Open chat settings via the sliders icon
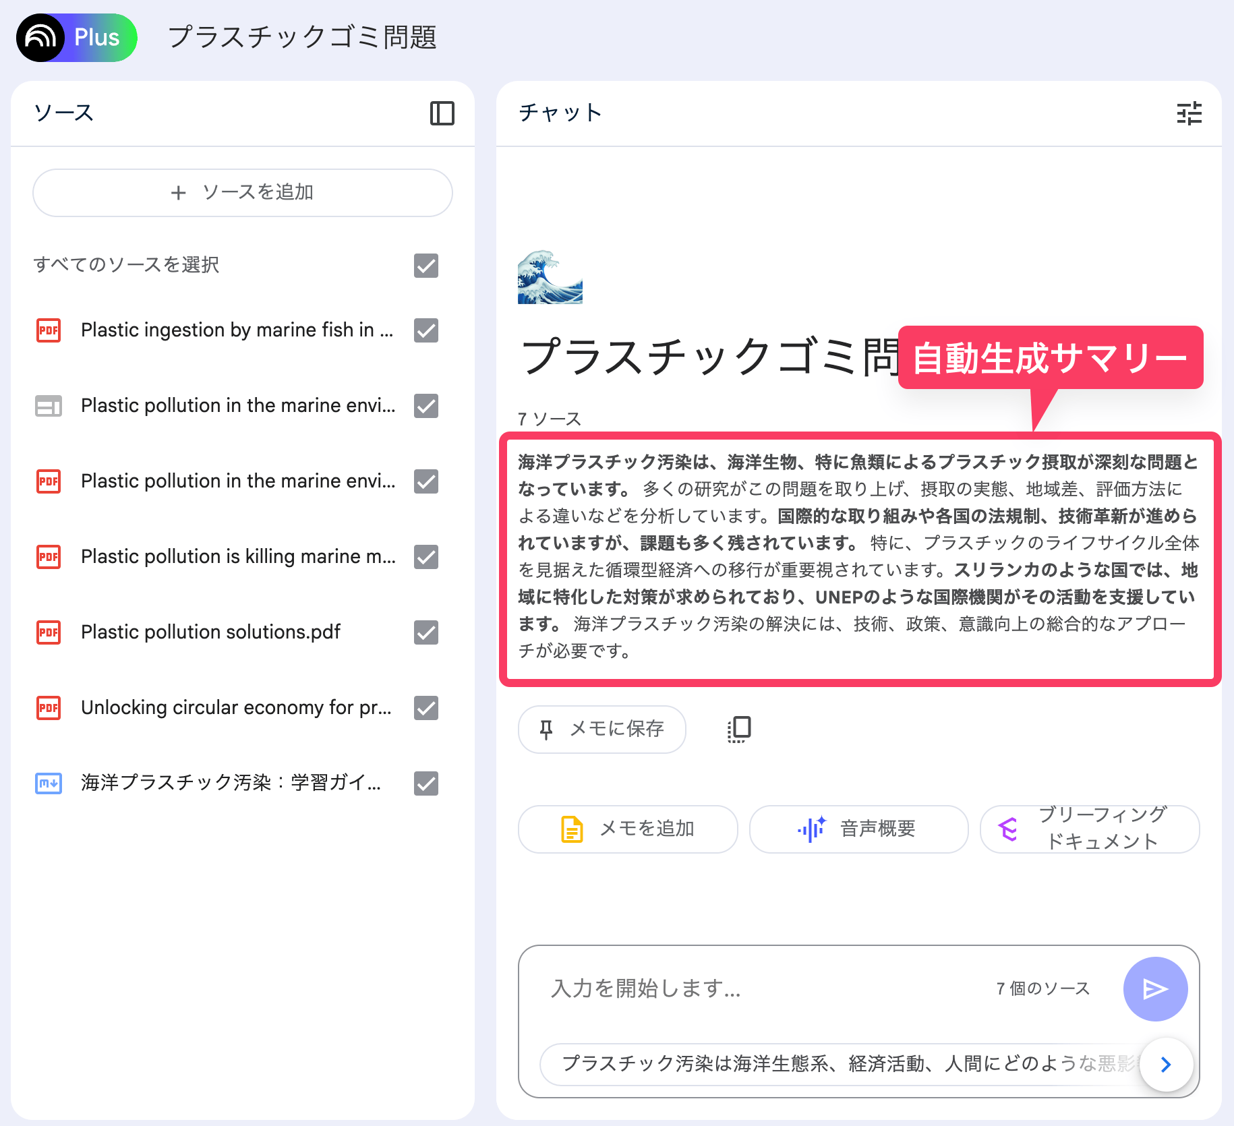The height and width of the screenshot is (1126, 1234). (x=1189, y=113)
